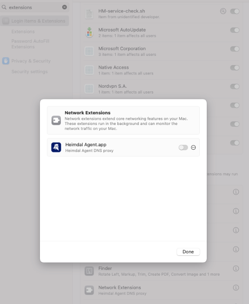Toggle Microsoft Corporation background items

tap(235, 49)
